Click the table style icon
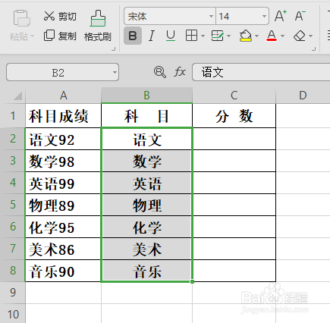 (x=217, y=36)
